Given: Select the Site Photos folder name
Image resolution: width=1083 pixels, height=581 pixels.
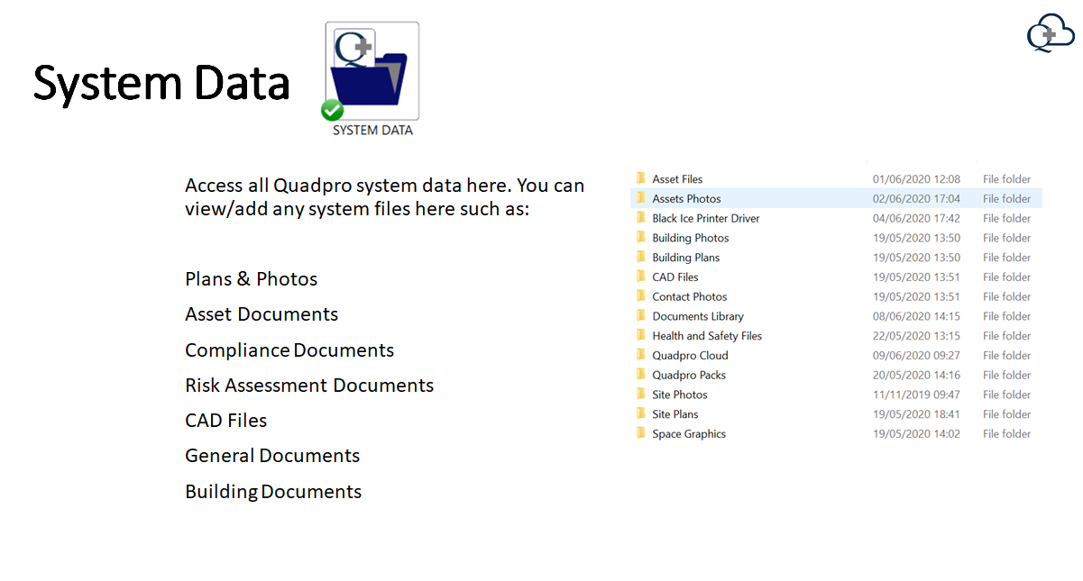Looking at the screenshot, I should click(680, 395).
